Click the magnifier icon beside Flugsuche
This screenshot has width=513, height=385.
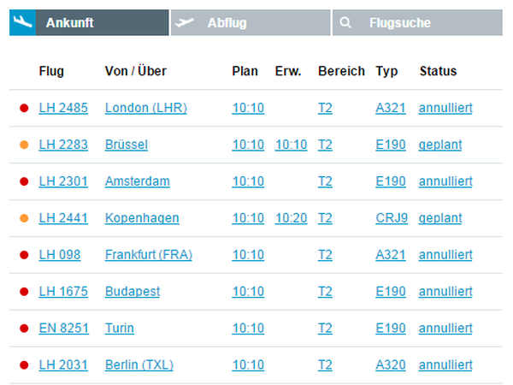point(345,22)
